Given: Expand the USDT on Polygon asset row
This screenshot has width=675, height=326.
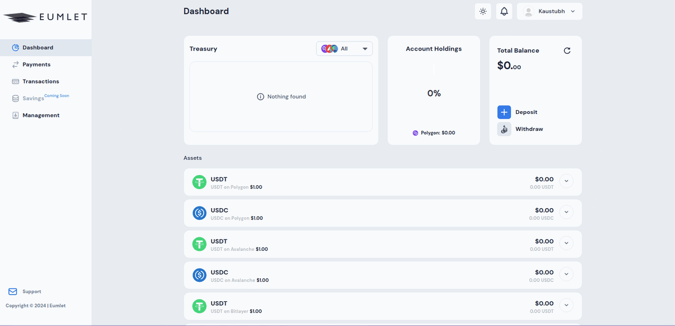Looking at the screenshot, I should tap(566, 182).
